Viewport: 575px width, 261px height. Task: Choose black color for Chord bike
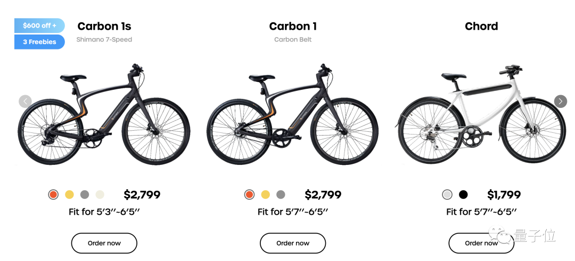463,195
